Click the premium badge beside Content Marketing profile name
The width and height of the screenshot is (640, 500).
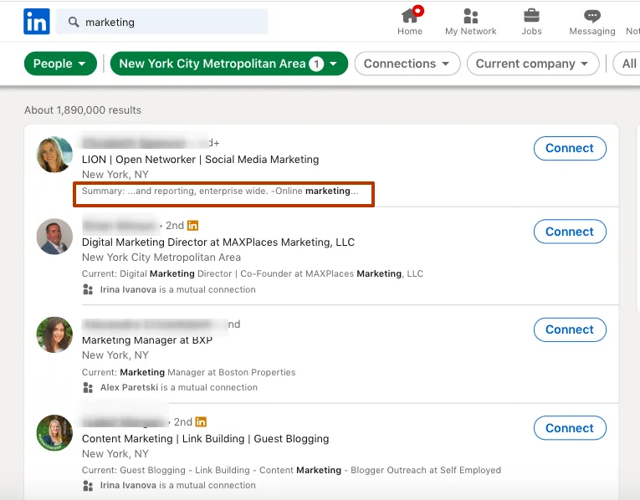coord(201,421)
